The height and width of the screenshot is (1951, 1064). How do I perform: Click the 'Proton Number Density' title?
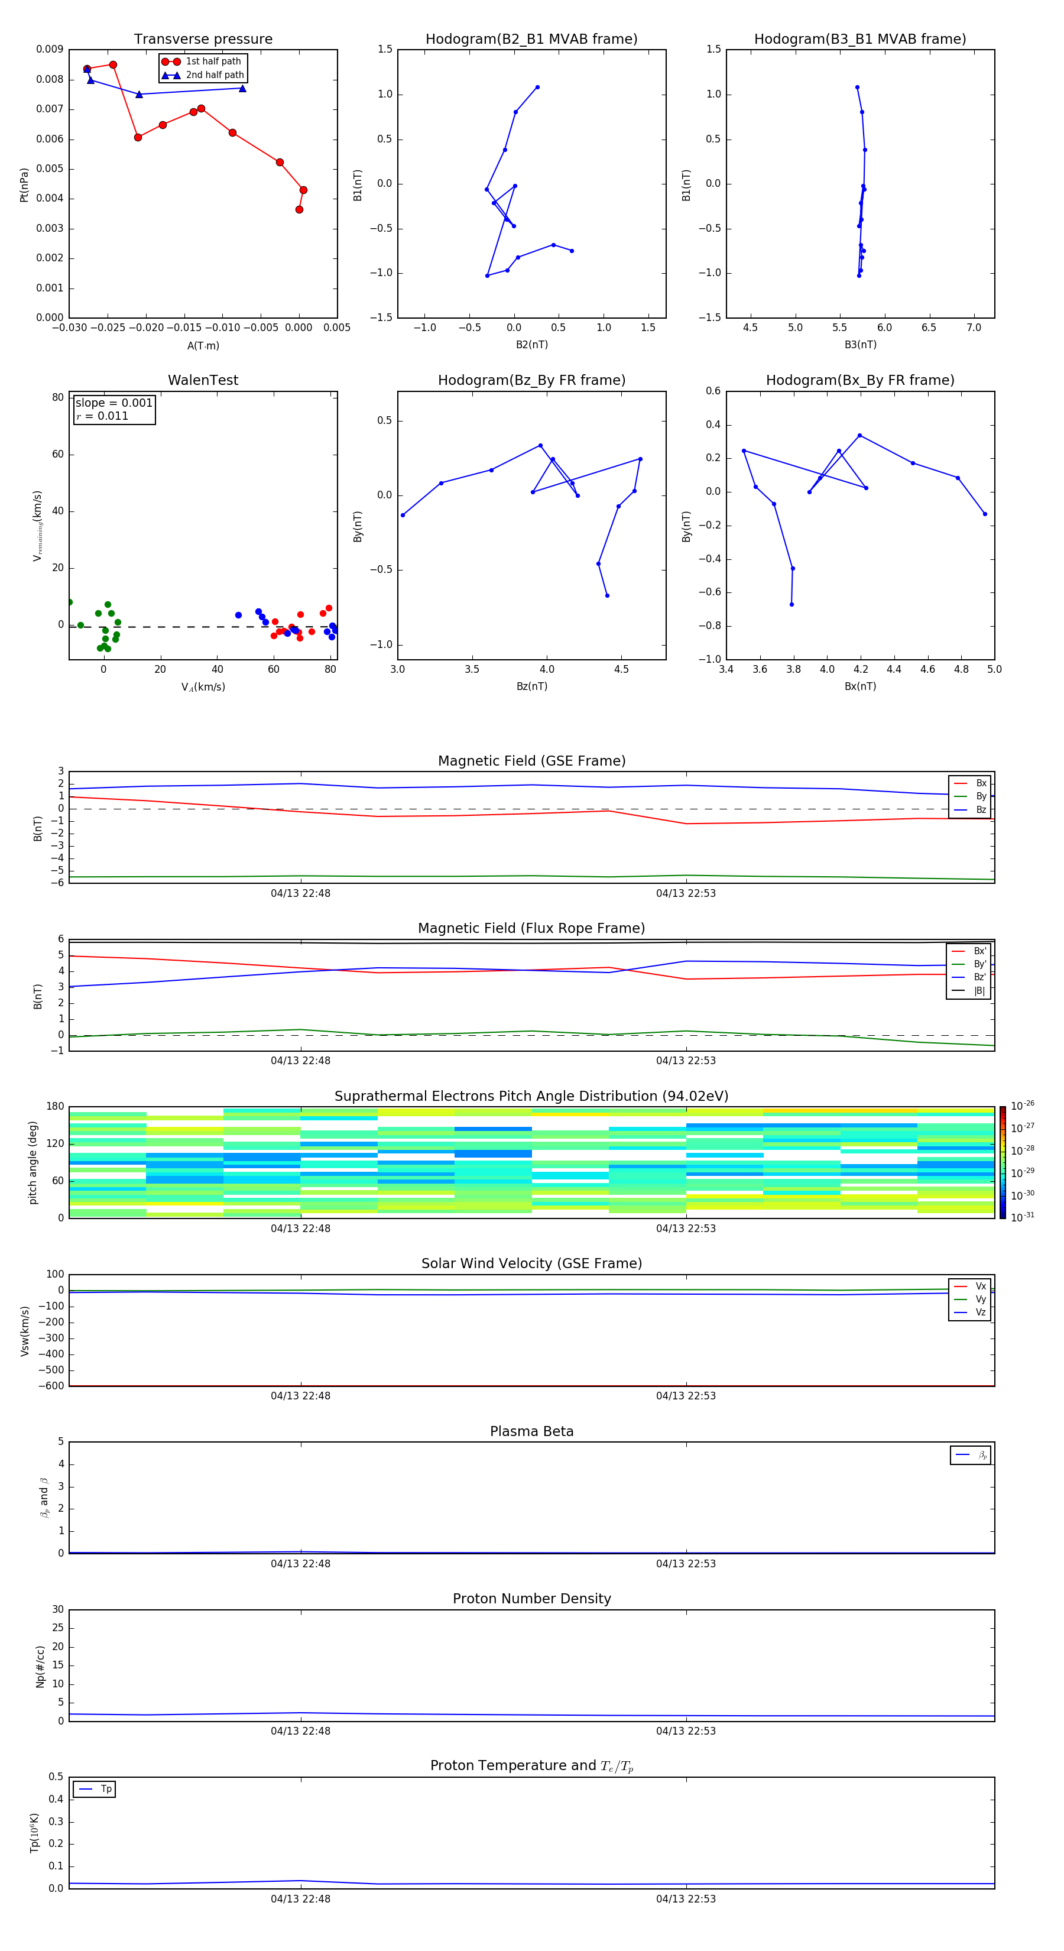coord(531,1599)
